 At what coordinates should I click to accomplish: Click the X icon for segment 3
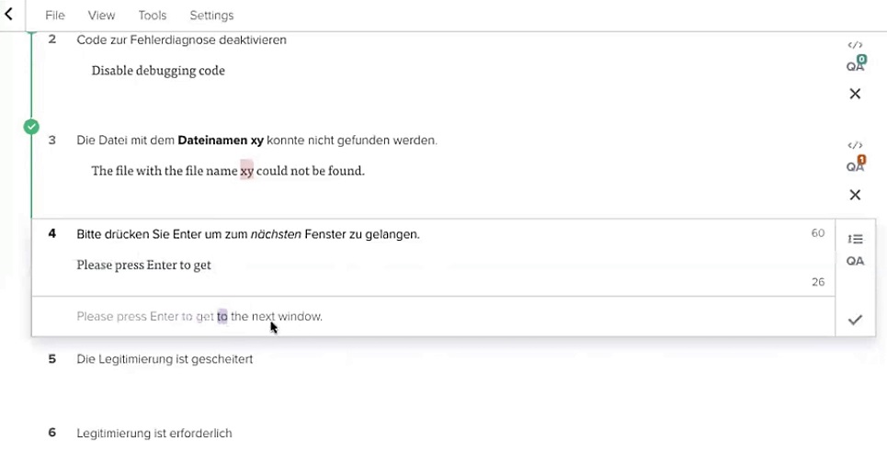tap(855, 195)
